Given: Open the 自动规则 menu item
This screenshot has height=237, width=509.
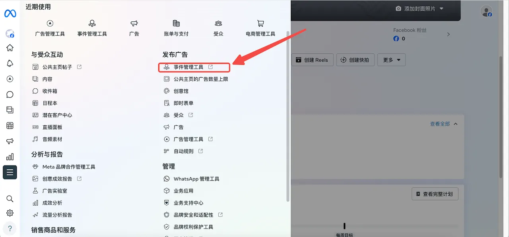Looking at the screenshot, I should [183, 151].
